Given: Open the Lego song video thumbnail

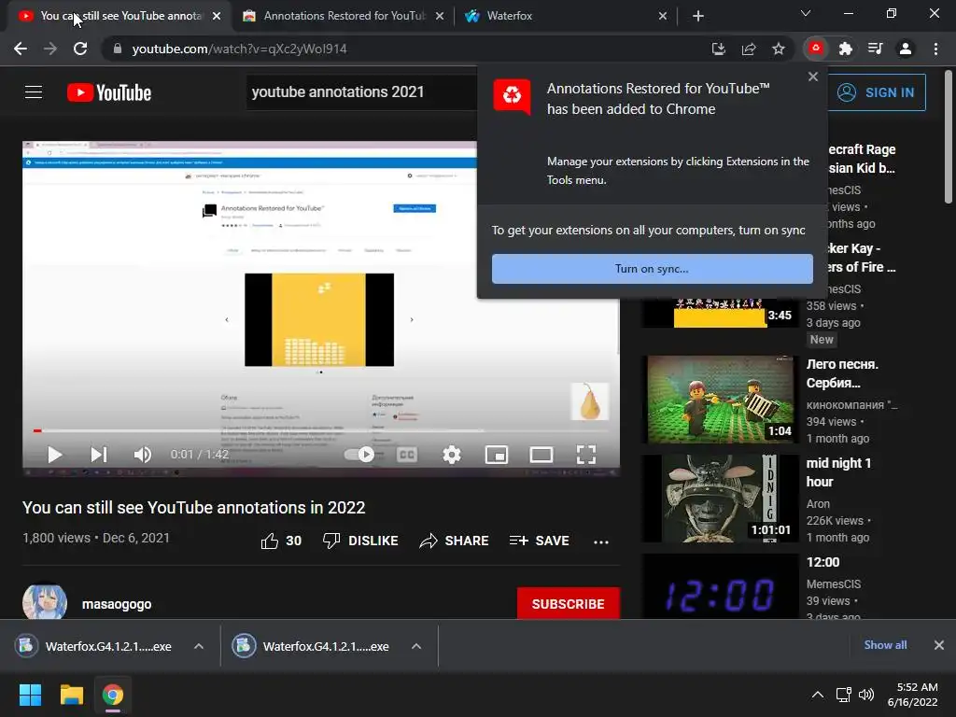Looking at the screenshot, I should (x=720, y=400).
